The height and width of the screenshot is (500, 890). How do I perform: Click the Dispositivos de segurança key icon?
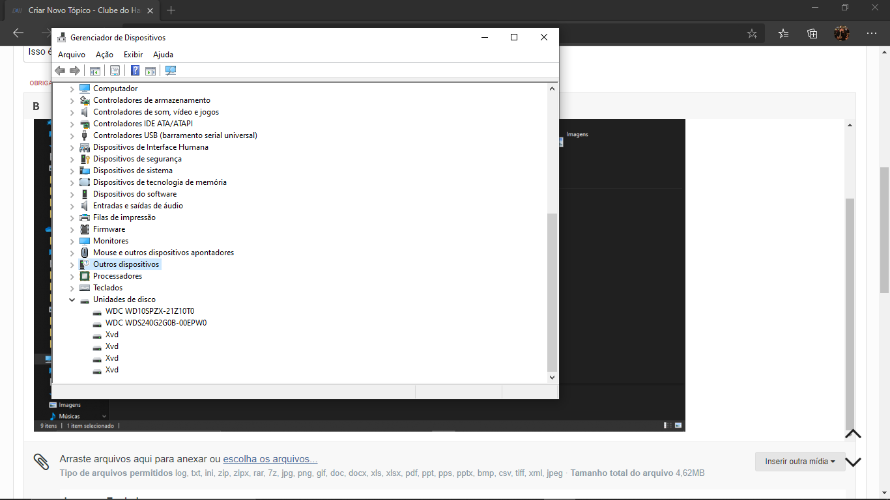pos(85,159)
